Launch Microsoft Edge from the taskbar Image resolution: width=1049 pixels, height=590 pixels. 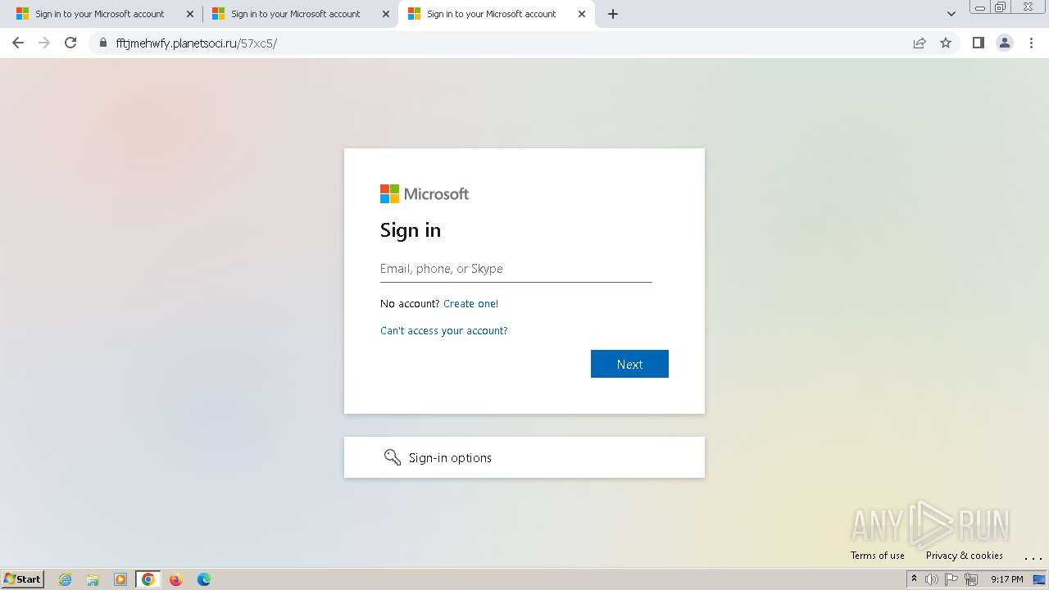(204, 579)
